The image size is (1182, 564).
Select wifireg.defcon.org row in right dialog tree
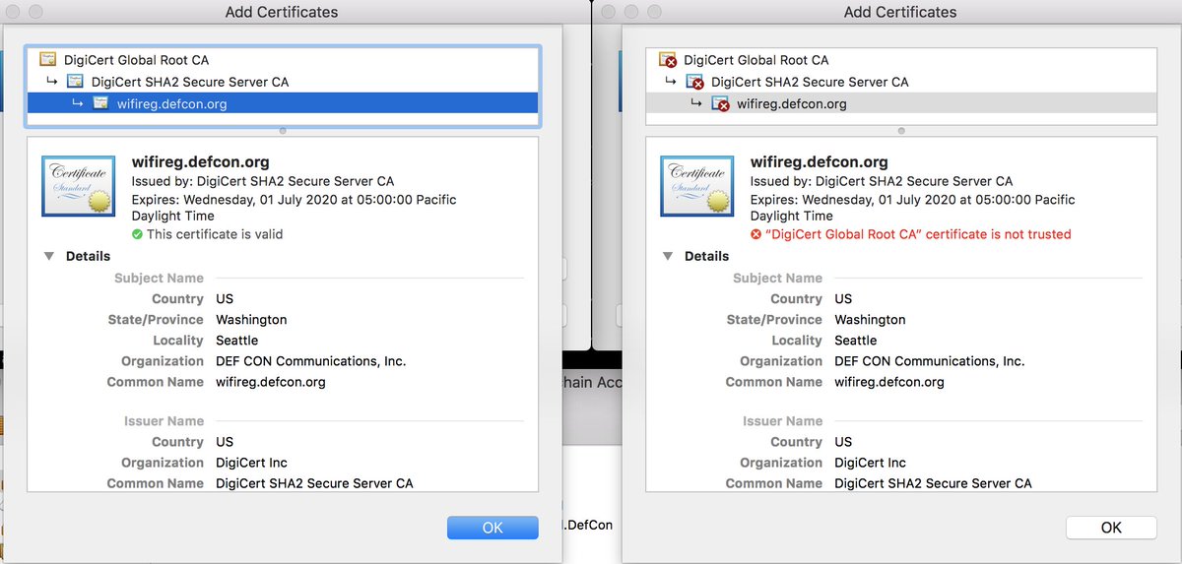tap(901, 103)
